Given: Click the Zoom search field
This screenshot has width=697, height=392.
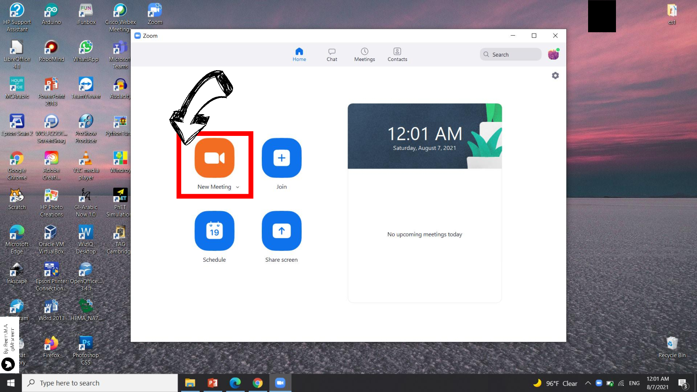Looking at the screenshot, I should [x=511, y=54].
